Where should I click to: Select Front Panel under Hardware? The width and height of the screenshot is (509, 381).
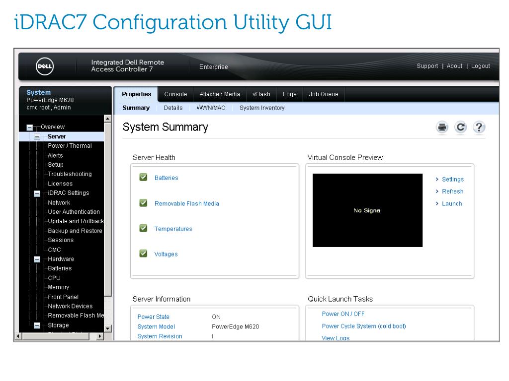point(63,297)
